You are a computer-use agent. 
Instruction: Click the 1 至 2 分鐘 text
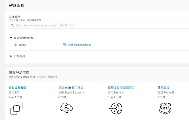115,97
